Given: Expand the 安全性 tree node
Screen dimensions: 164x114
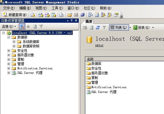Looking at the screenshot, I should pyautogui.click(x=9, y=51).
